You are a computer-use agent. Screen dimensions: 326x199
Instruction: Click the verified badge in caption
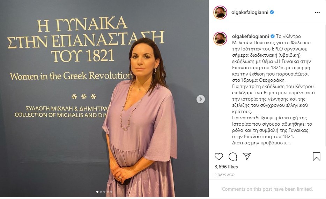tap(273, 36)
